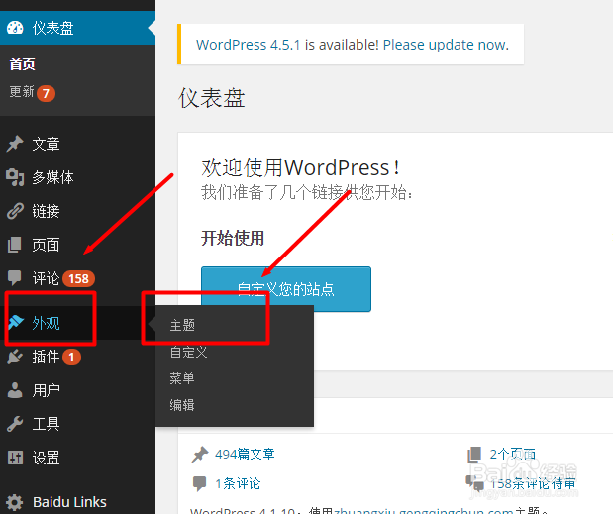The image size is (613, 514).
Task: Open the 外观 sidebar menu
Action: (77, 323)
